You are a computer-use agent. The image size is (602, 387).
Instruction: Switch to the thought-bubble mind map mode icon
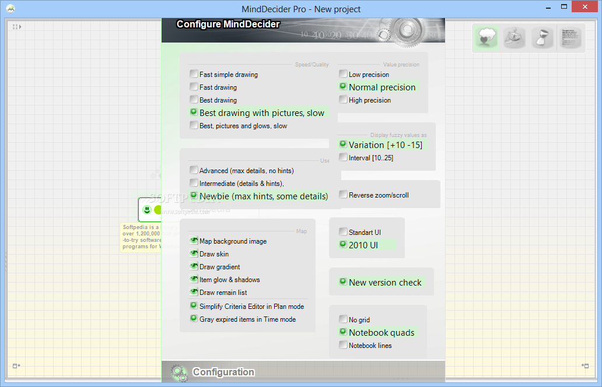[x=486, y=37]
